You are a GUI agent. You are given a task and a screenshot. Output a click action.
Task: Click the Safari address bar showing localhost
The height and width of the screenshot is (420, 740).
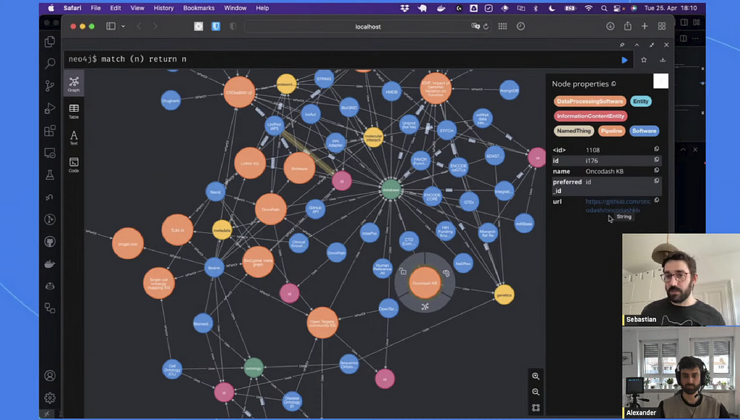pos(368,27)
